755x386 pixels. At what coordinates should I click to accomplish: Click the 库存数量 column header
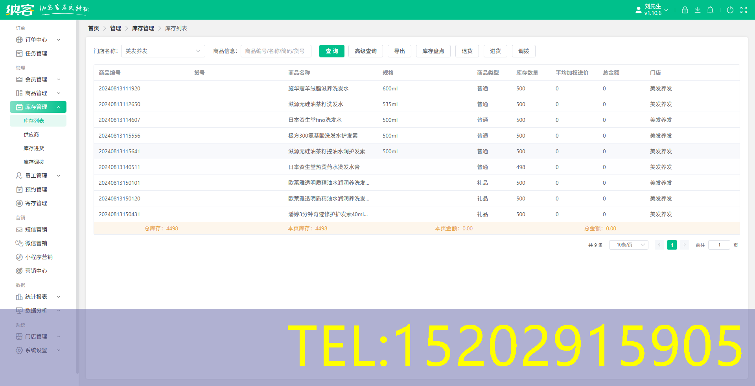(x=527, y=73)
